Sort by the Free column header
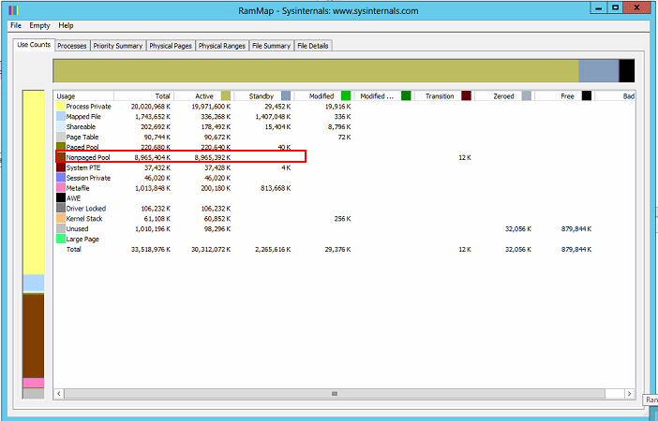This screenshot has height=421, width=658. click(x=563, y=96)
